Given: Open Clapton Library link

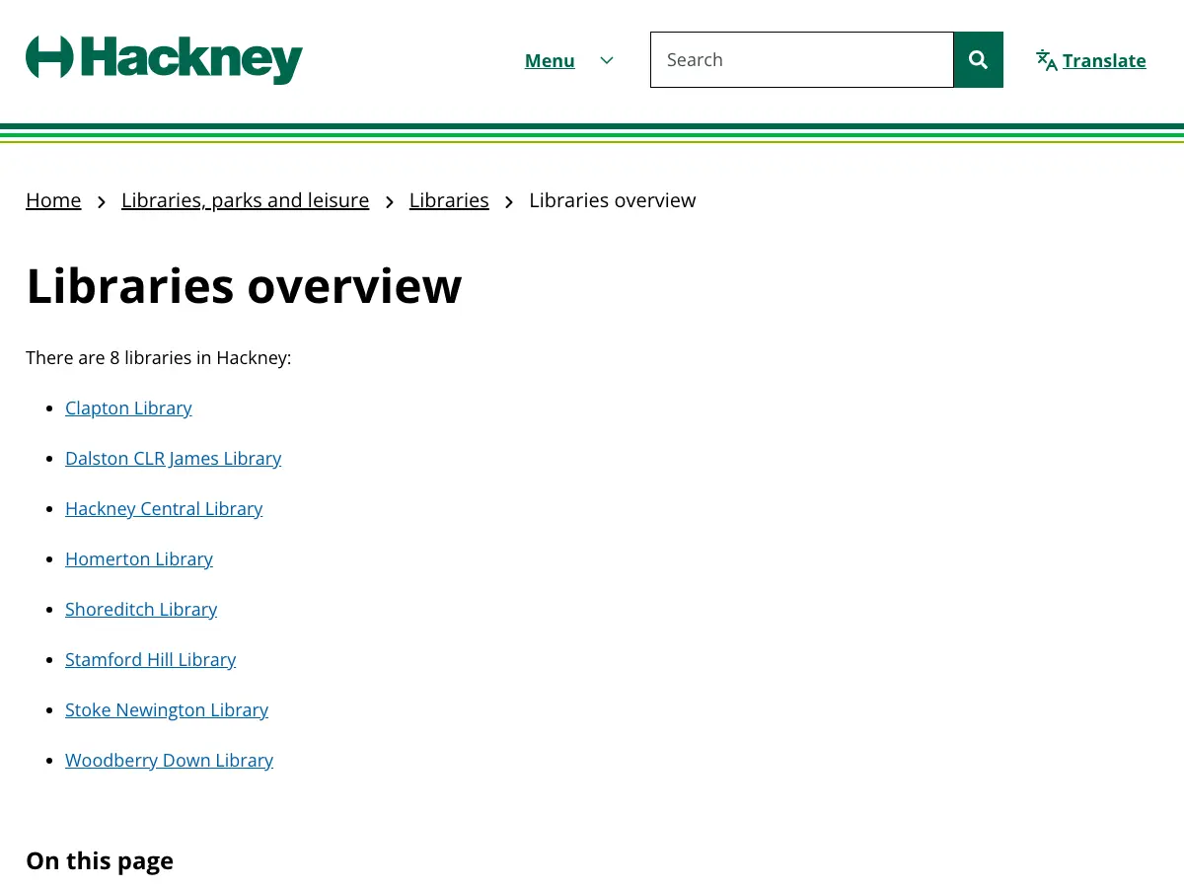Looking at the screenshot, I should coord(128,407).
